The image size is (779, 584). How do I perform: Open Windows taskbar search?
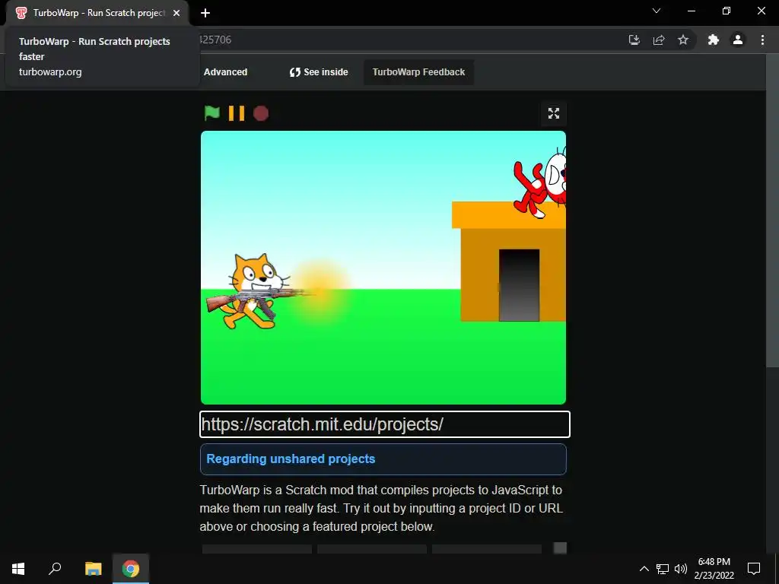(x=55, y=569)
